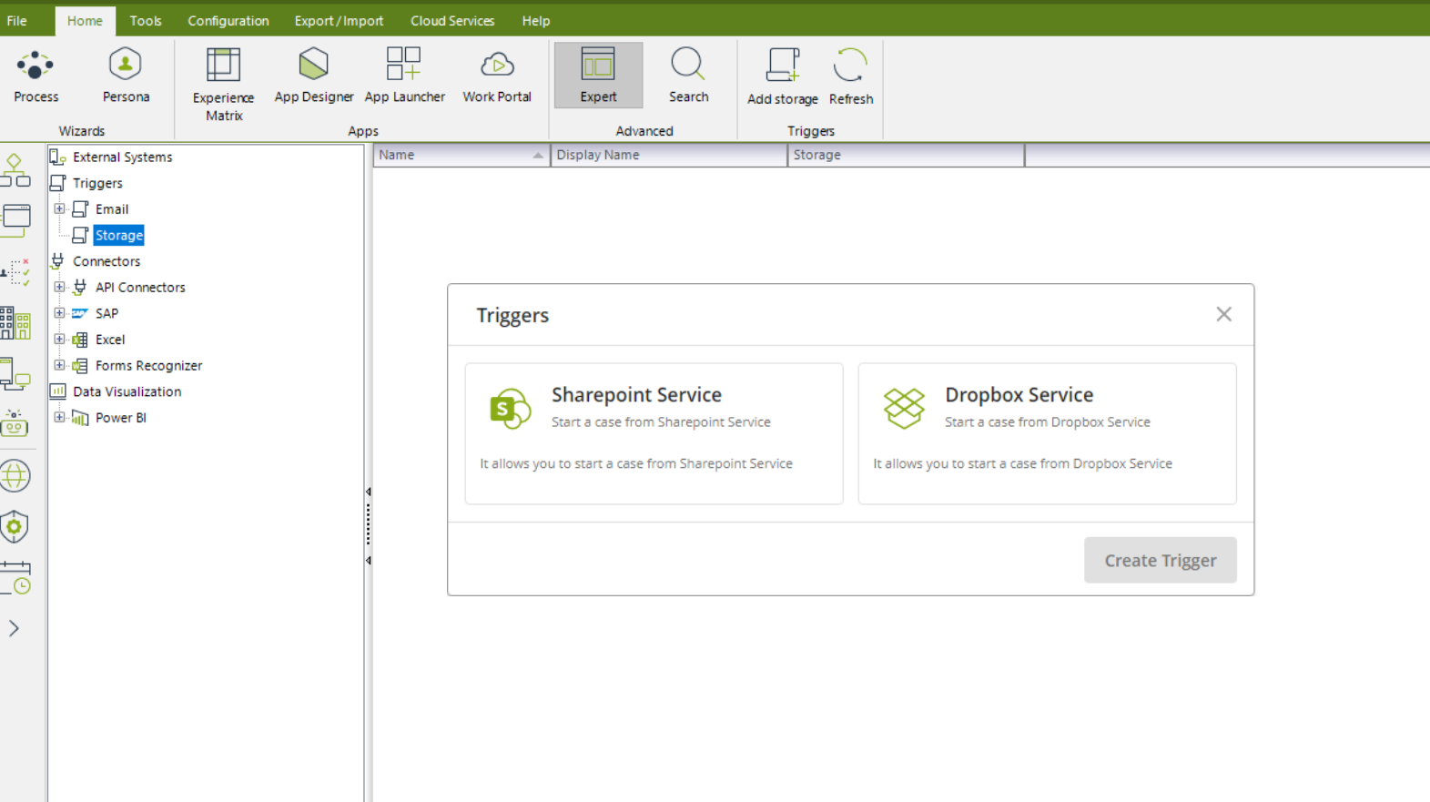The width and height of the screenshot is (1430, 802).
Task: Expand the Power BI node
Action: coord(60,418)
